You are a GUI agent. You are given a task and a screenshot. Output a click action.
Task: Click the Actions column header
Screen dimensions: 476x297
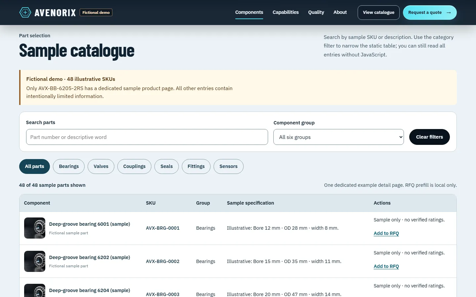click(x=382, y=203)
